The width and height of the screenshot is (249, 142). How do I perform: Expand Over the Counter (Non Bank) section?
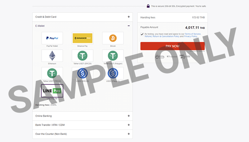tap(83, 134)
